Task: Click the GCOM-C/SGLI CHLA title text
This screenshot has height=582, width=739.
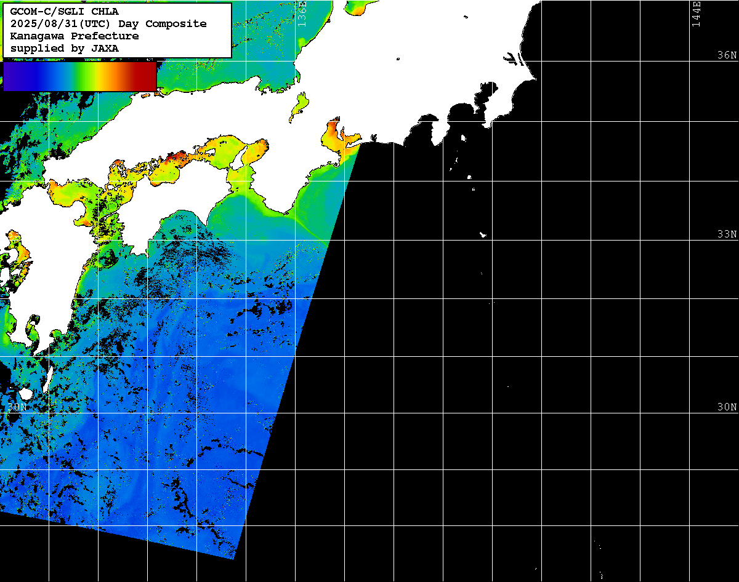Action: (x=65, y=12)
